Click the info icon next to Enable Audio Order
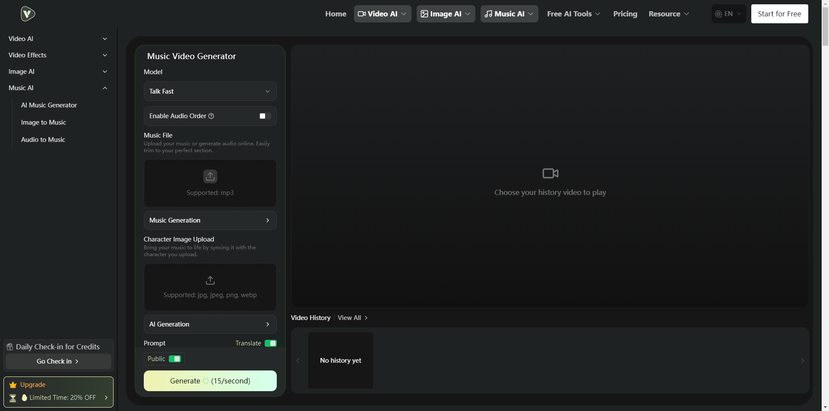The height and width of the screenshot is (411, 829). 211,116
